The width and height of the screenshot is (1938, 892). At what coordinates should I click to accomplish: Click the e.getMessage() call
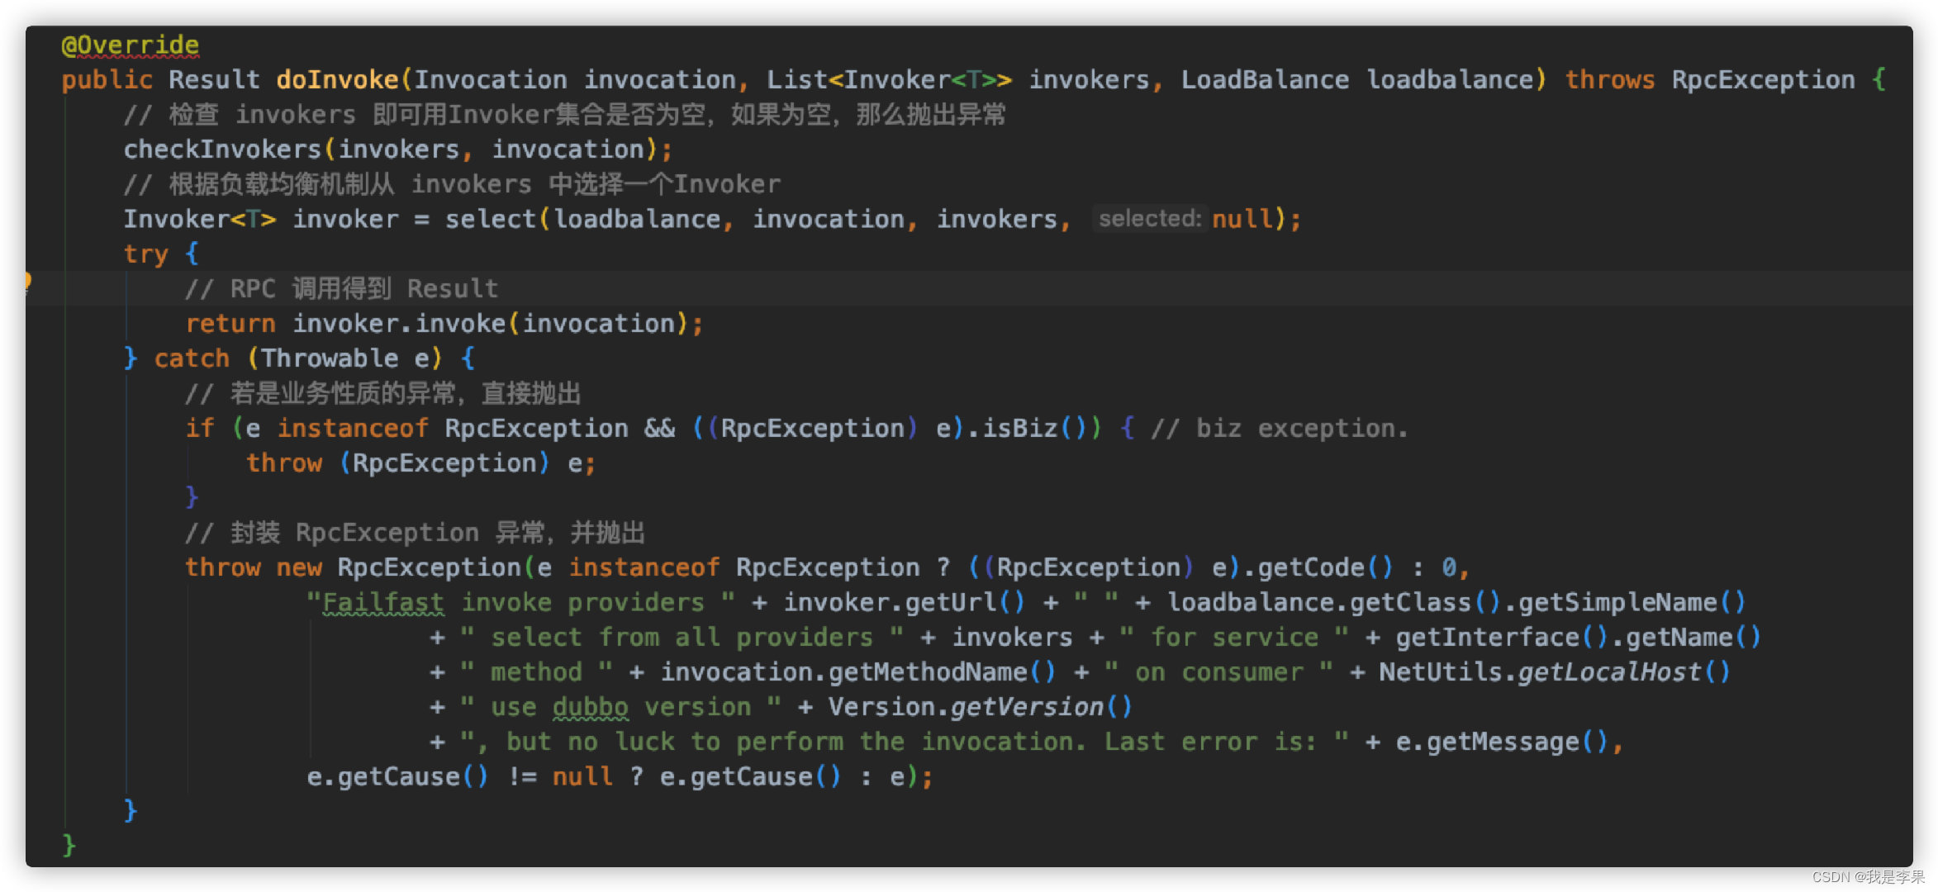point(1503,743)
